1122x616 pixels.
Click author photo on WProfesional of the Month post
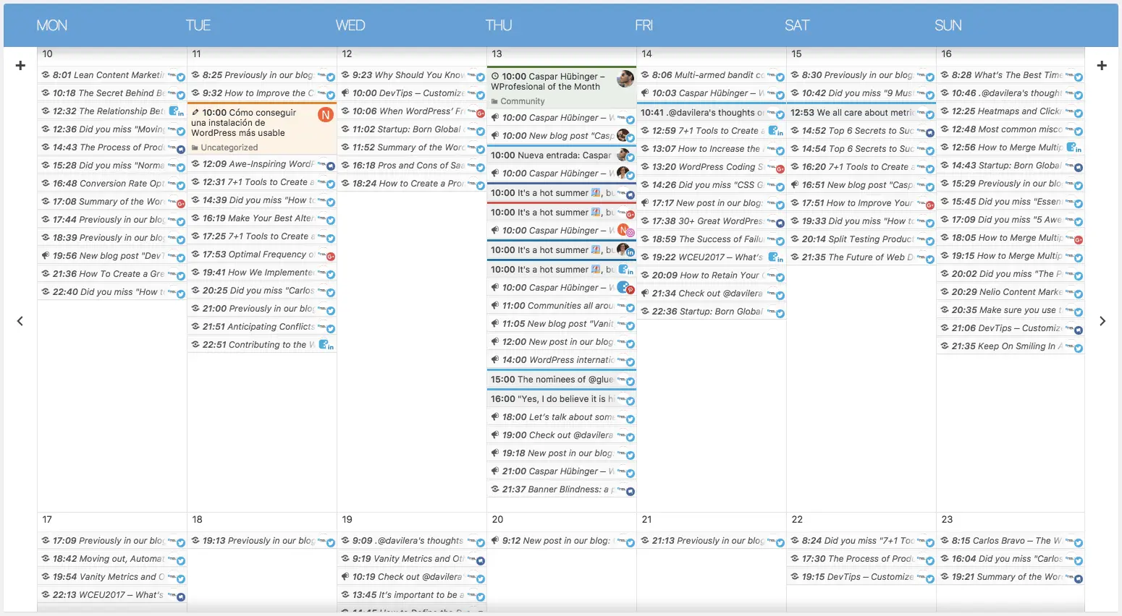(625, 79)
